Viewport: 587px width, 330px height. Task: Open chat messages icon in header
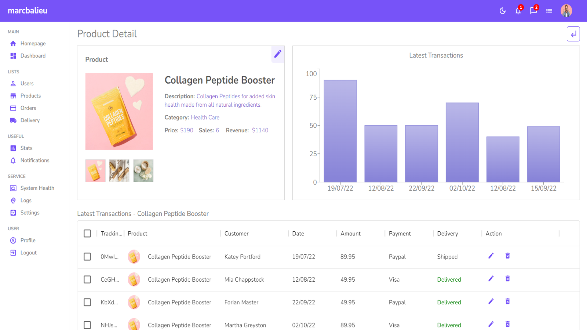pyautogui.click(x=533, y=11)
